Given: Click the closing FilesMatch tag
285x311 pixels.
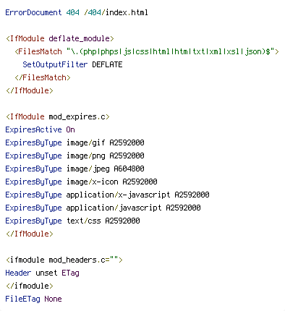Looking at the screenshot, I should (43, 77).
